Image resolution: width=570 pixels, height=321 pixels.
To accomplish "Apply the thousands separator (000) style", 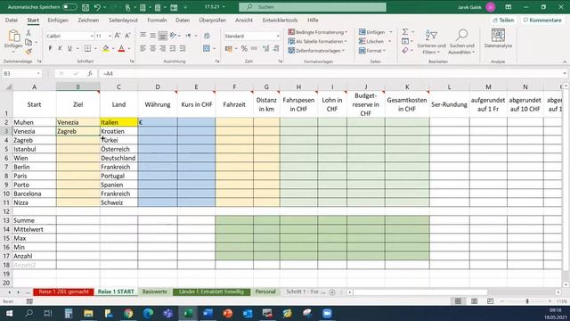I will [255, 48].
